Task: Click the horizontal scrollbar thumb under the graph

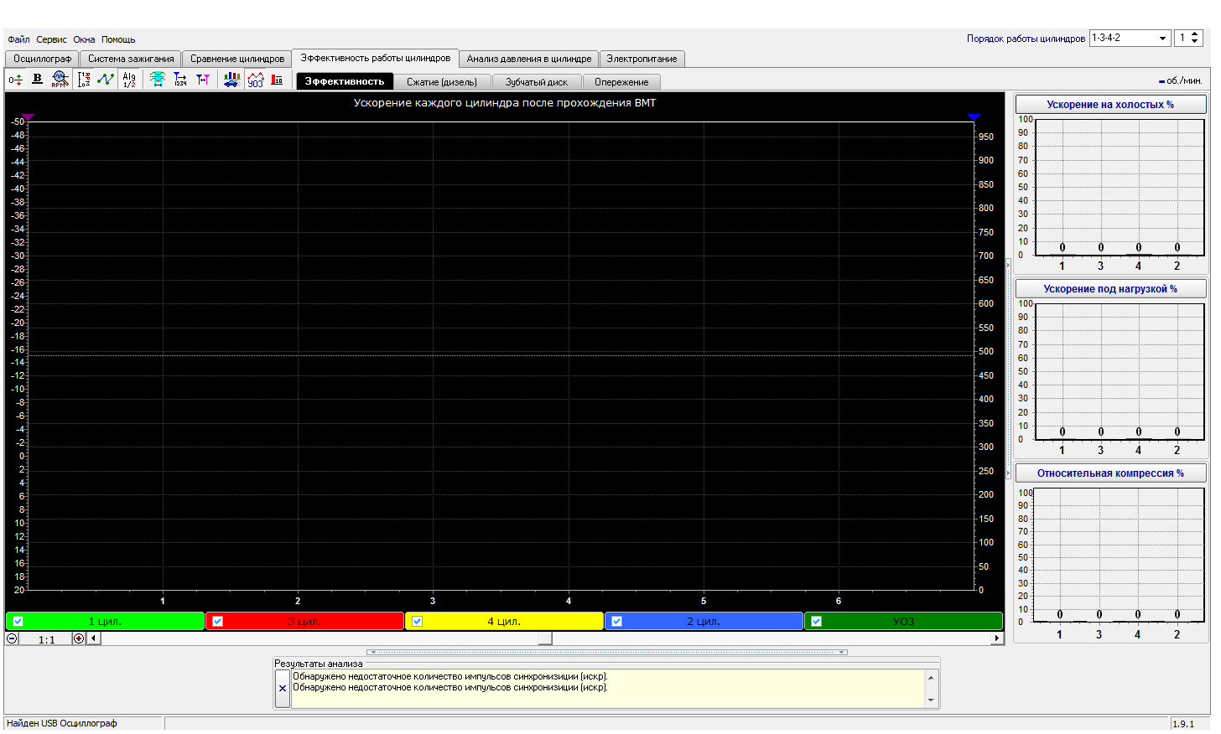Action: [545, 638]
